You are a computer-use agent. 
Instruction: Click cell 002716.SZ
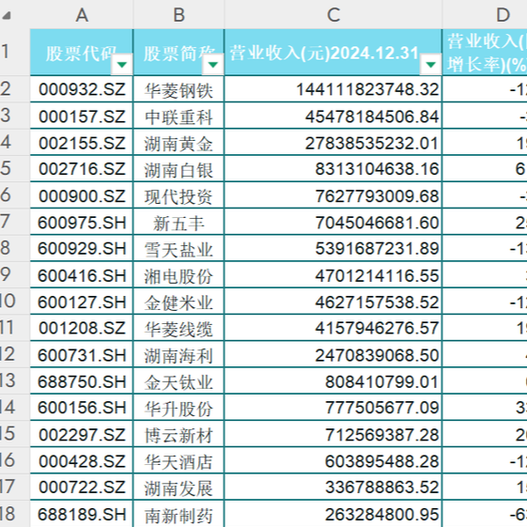pyautogui.click(x=82, y=169)
